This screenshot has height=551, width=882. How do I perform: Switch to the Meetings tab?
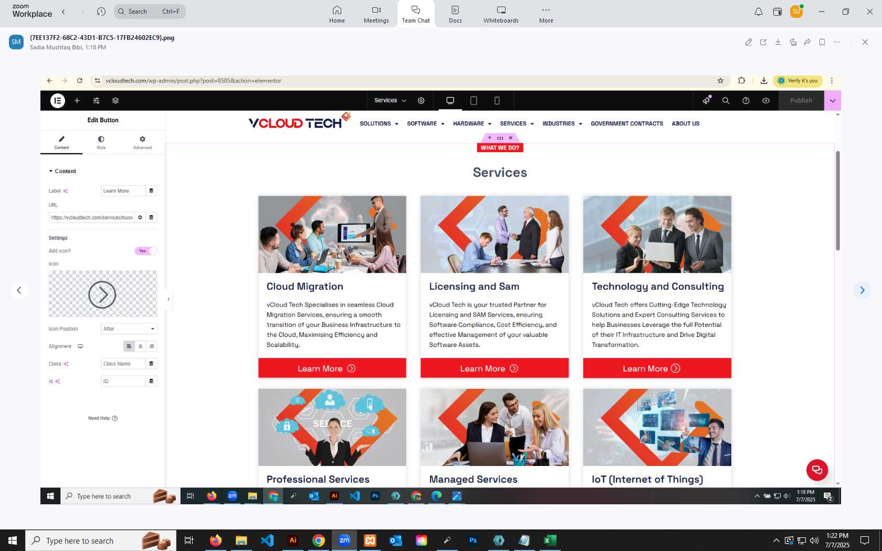tap(376, 14)
